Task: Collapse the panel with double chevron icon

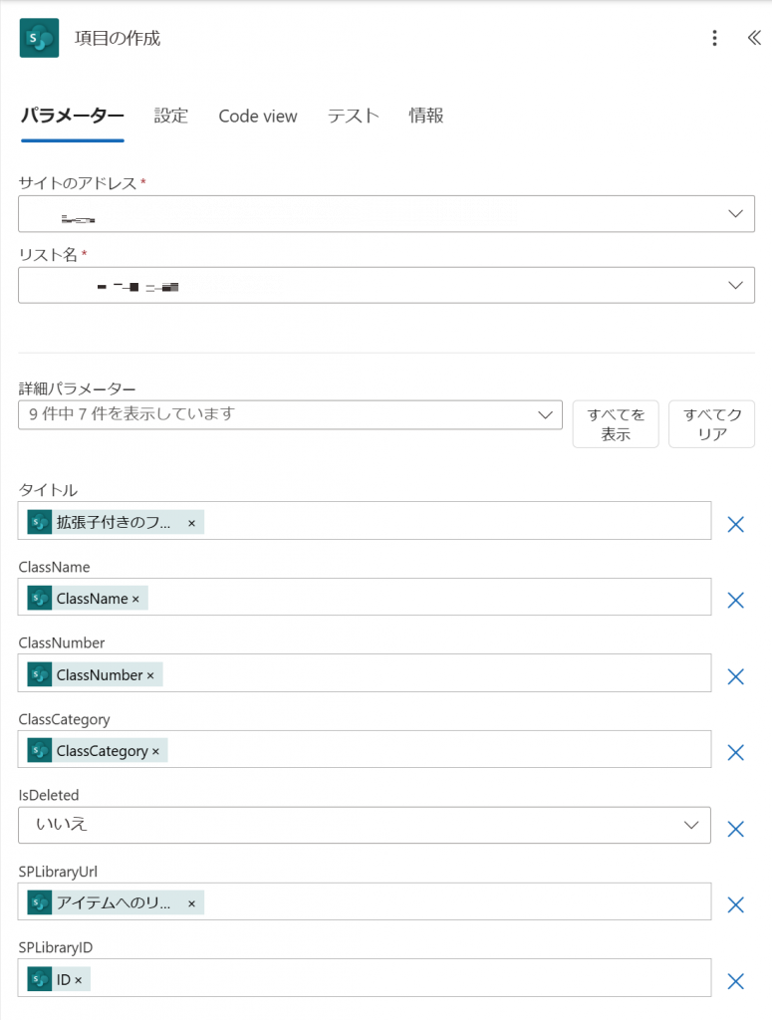Action: click(x=753, y=39)
